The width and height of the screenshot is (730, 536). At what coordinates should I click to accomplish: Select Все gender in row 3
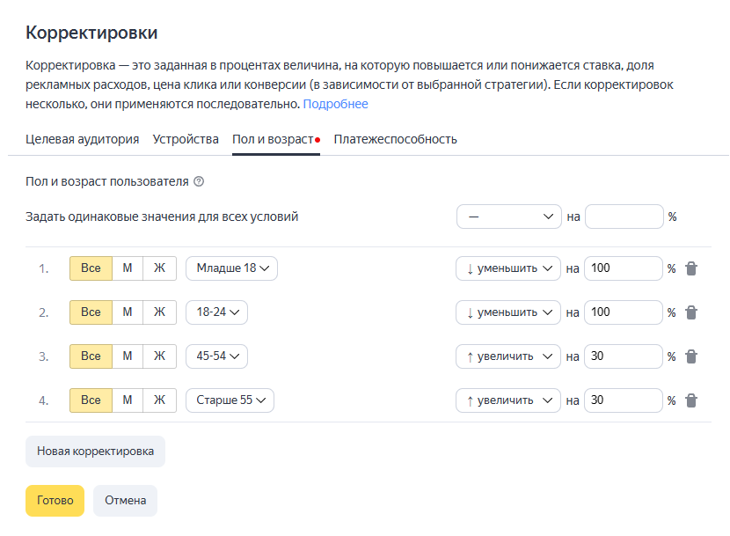pos(91,356)
